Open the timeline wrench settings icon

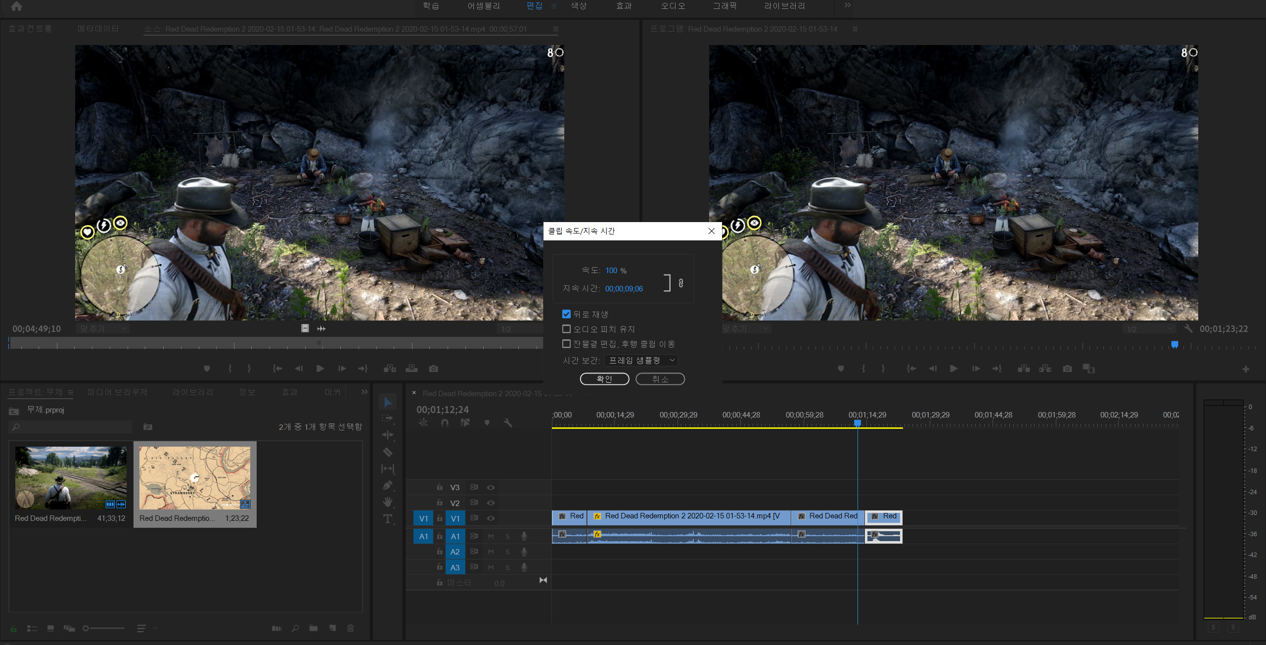click(508, 423)
